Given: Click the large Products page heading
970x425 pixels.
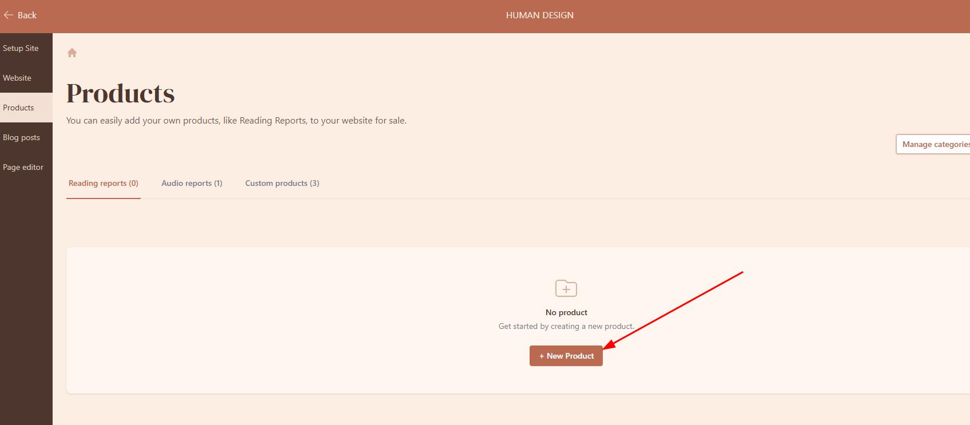Looking at the screenshot, I should click(121, 93).
